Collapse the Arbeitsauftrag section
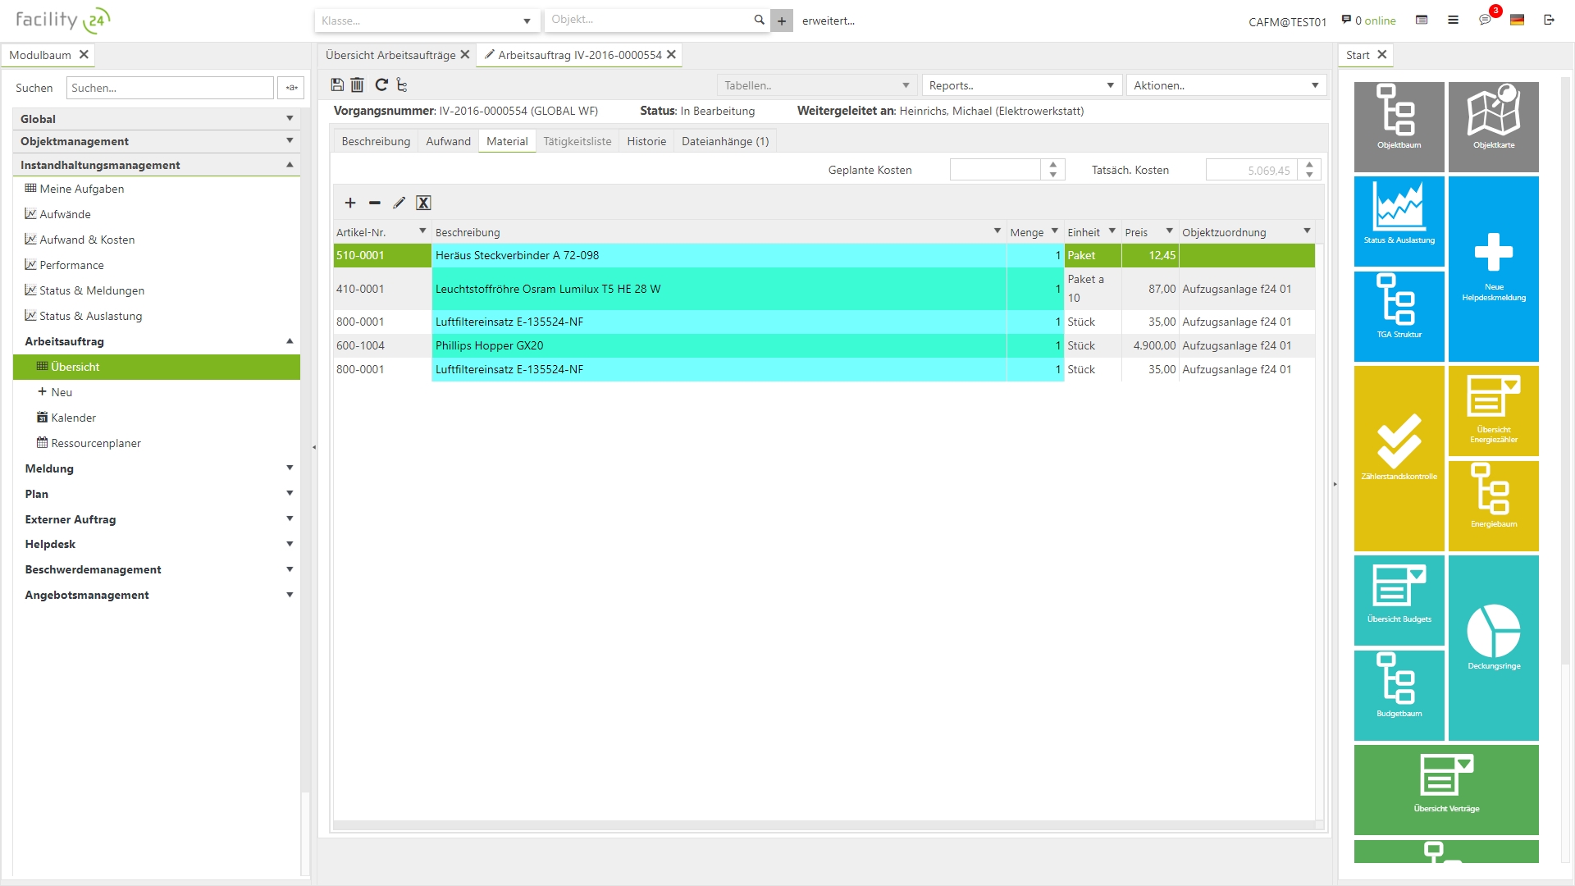The width and height of the screenshot is (1575, 886). pos(290,341)
